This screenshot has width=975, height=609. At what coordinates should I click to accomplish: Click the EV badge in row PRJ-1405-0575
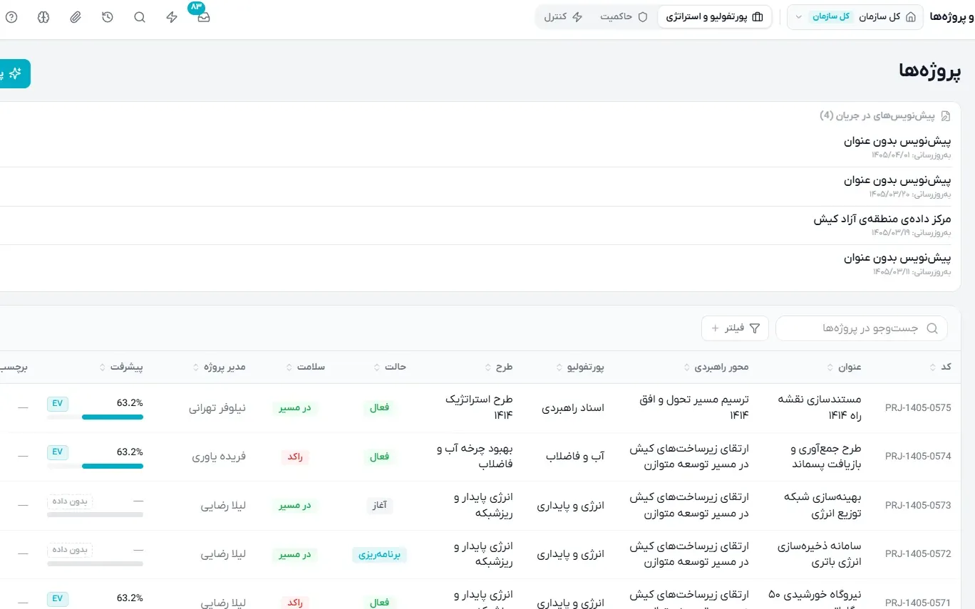[x=58, y=403]
